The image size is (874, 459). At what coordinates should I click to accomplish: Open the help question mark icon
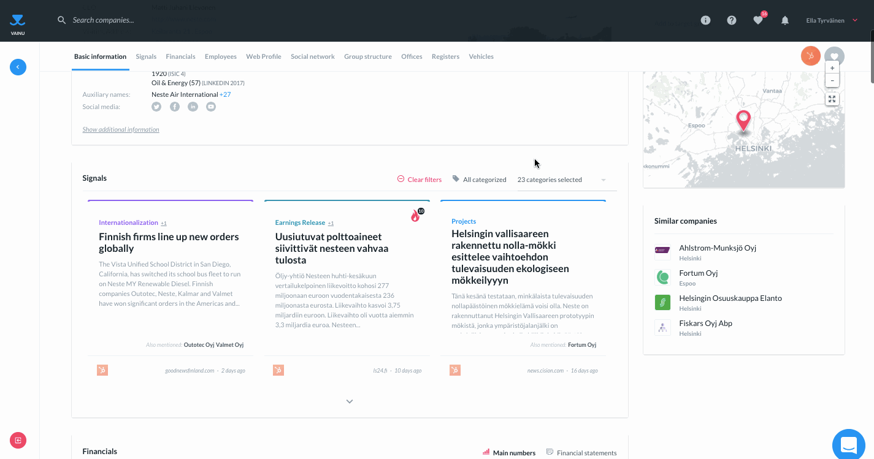click(732, 20)
